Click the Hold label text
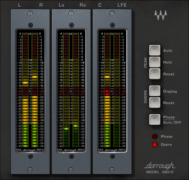 pyautogui.click(x=167, y=62)
